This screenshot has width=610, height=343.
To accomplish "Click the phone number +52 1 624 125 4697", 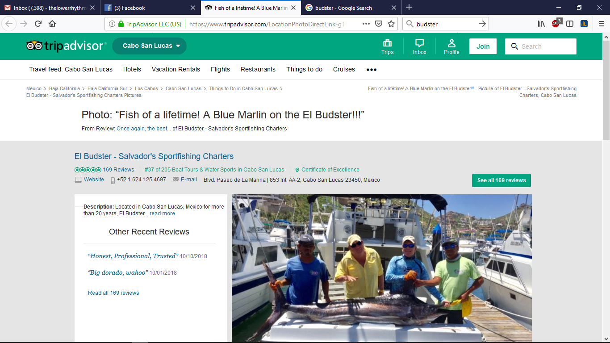I will [142, 180].
